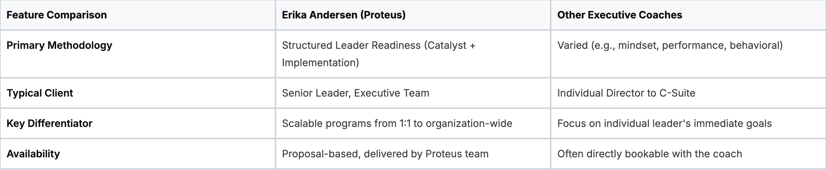
Task: Click the 'Focus on individual leader's immediate goals' cell
Action: click(x=664, y=123)
